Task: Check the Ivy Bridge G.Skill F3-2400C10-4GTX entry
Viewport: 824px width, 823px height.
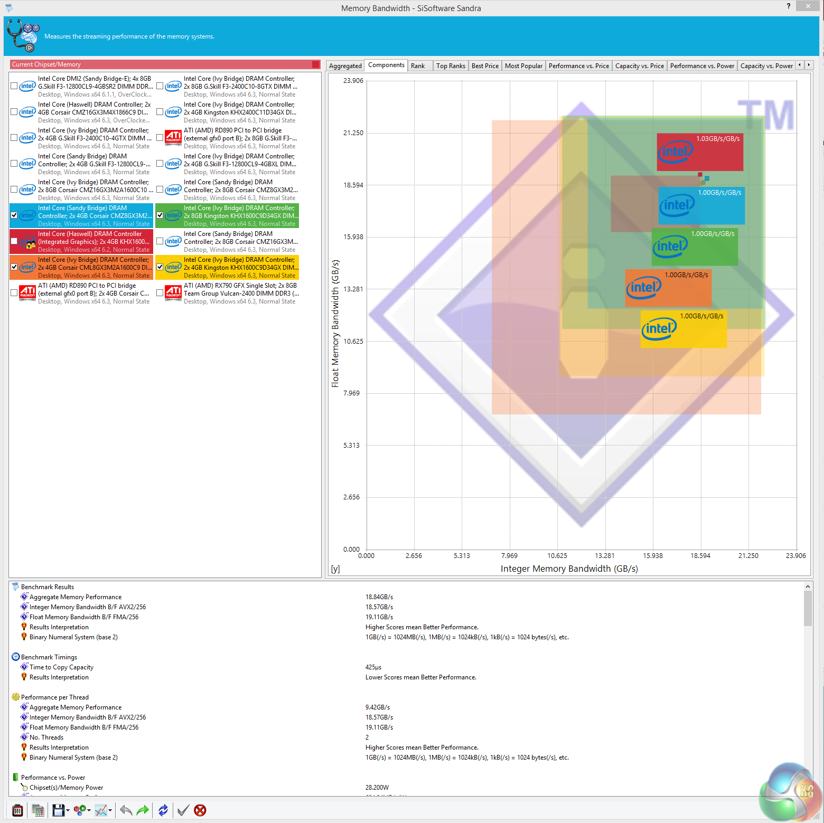Action: coord(14,138)
